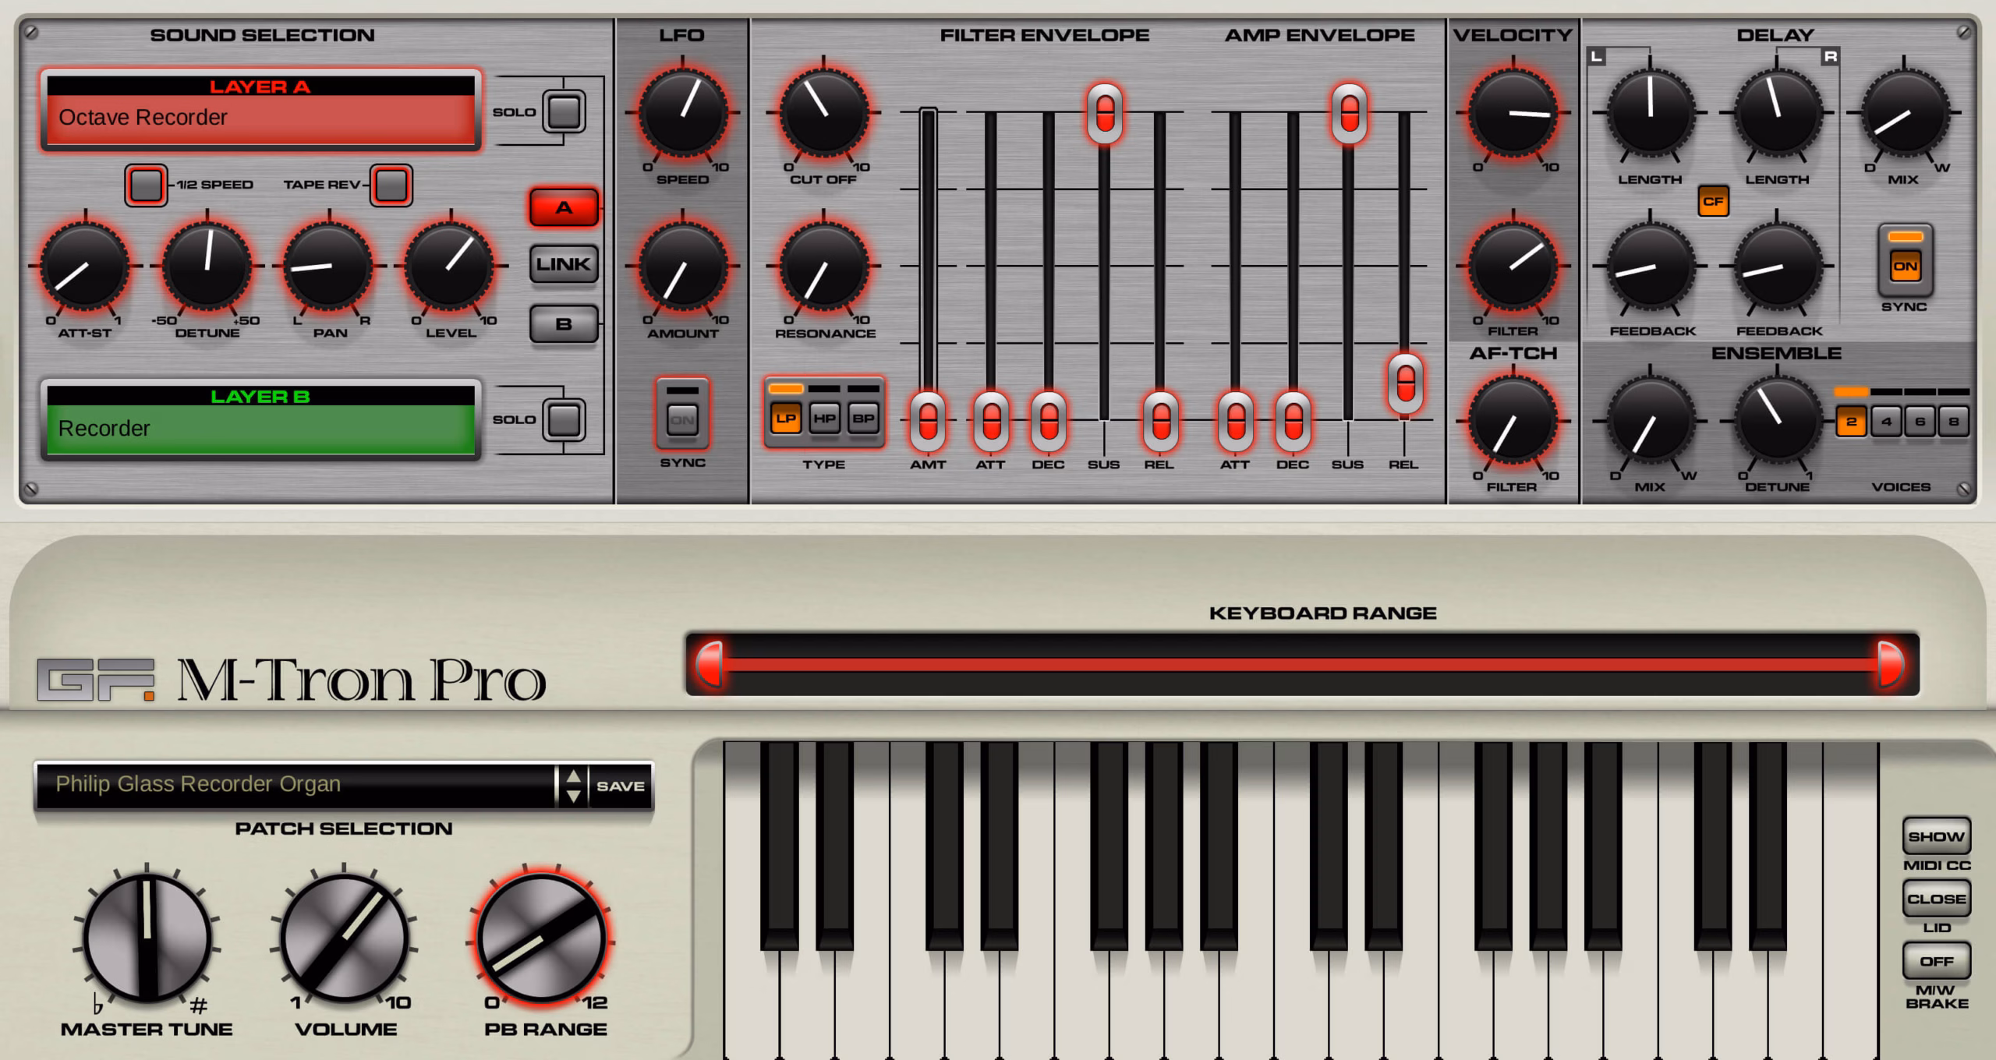
Task: Click the LFO Speed knob
Action: 683,113
